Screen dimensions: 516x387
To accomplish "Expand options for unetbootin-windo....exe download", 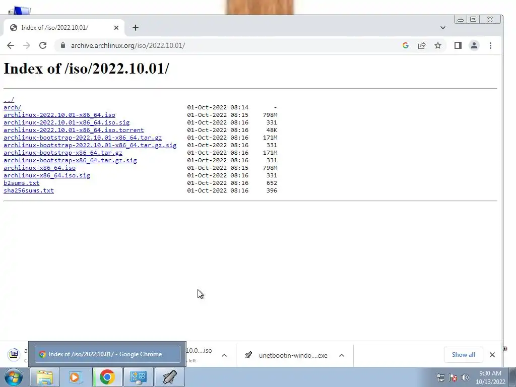I will pos(342,355).
